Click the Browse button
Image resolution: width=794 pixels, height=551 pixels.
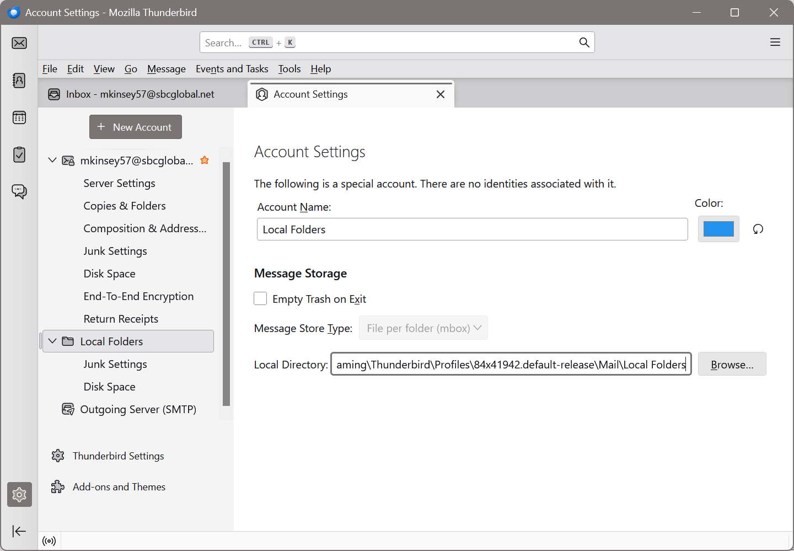[732, 365]
